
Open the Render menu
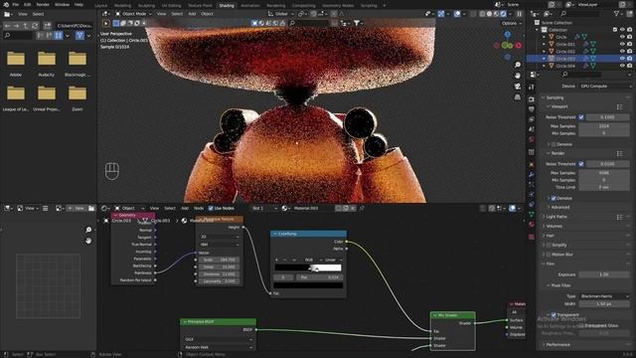43,4
